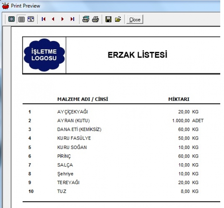Go to the next page
The width and height of the screenshot is (224, 208).
(63, 19)
